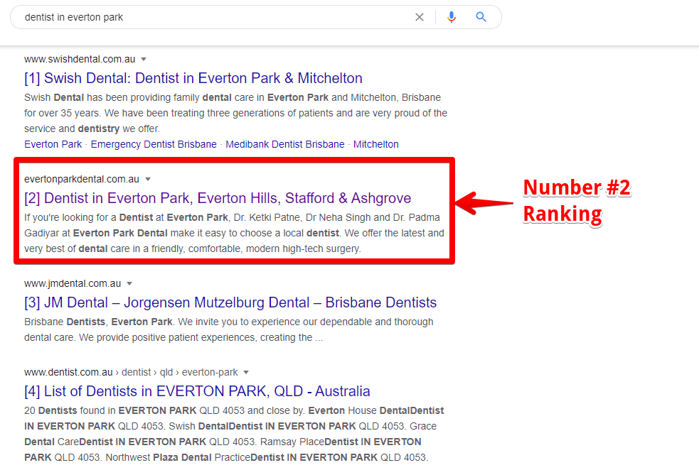Open the Swish Dental result heading
The height and width of the screenshot is (470, 699).
click(x=193, y=78)
